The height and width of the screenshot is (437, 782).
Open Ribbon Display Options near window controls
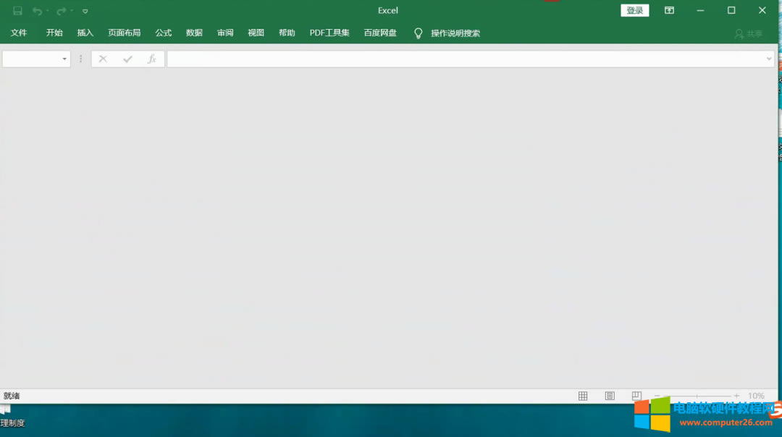tap(668, 10)
